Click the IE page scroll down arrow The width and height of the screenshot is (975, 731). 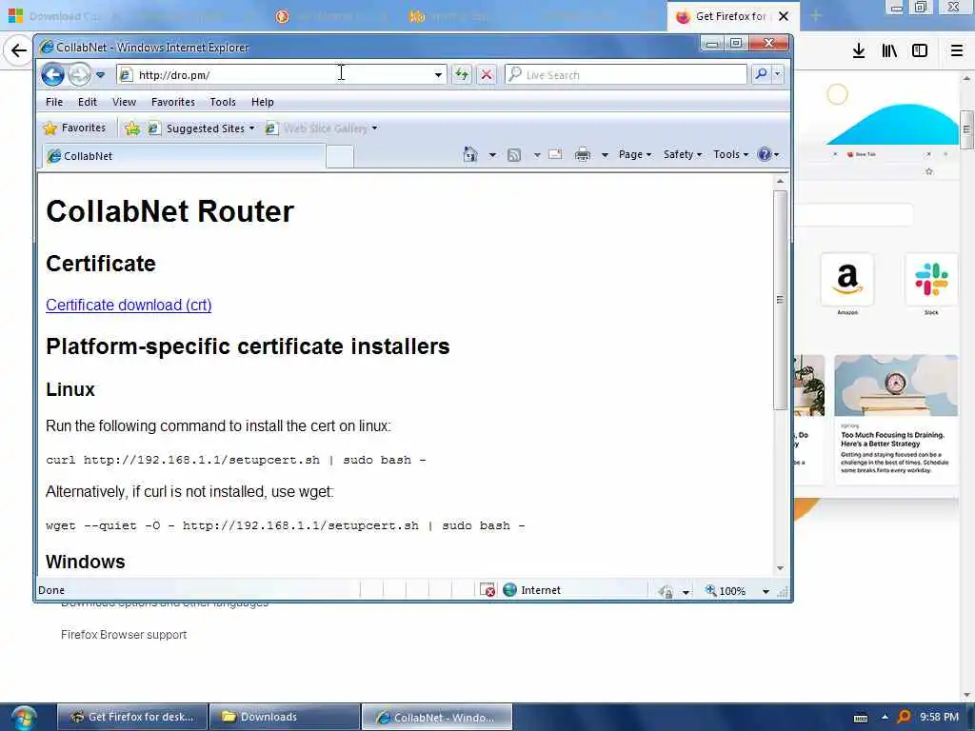[x=780, y=568]
